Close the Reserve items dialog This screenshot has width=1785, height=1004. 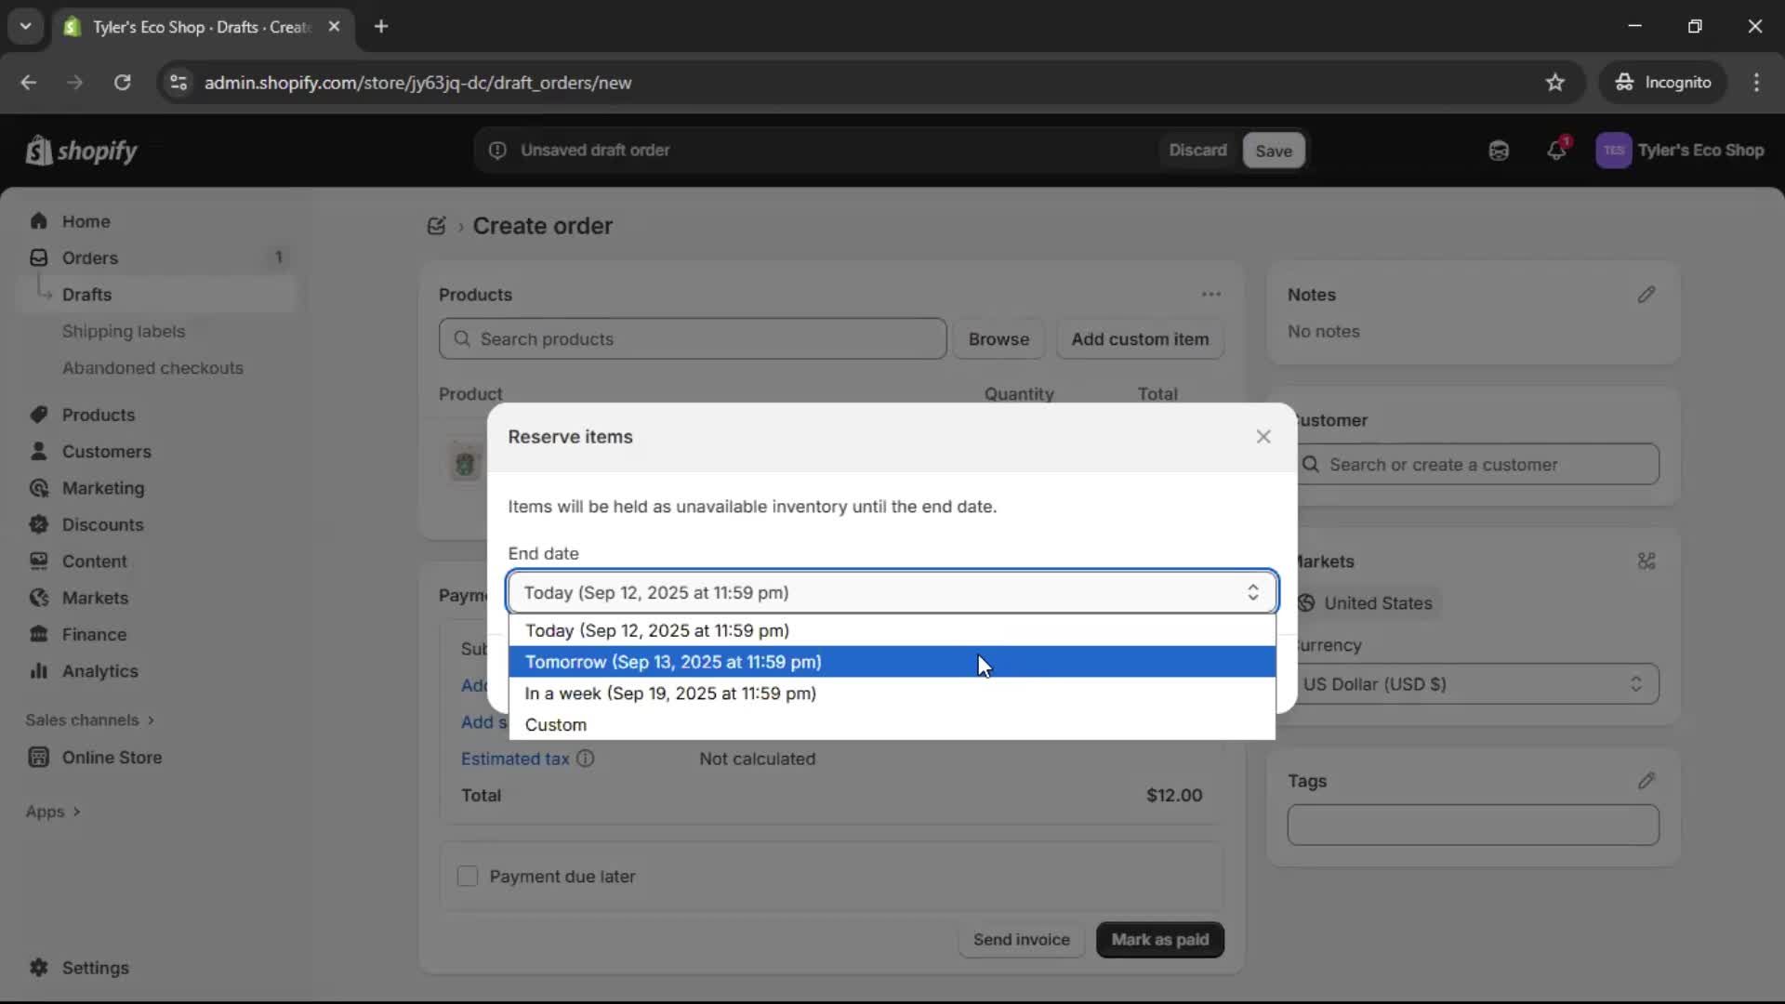(1263, 437)
